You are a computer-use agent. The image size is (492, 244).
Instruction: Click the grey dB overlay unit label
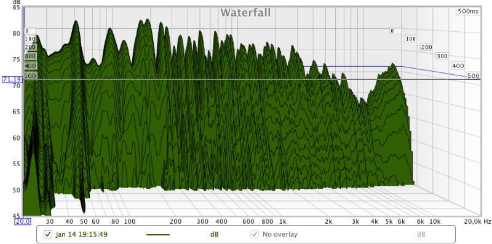click(x=421, y=234)
